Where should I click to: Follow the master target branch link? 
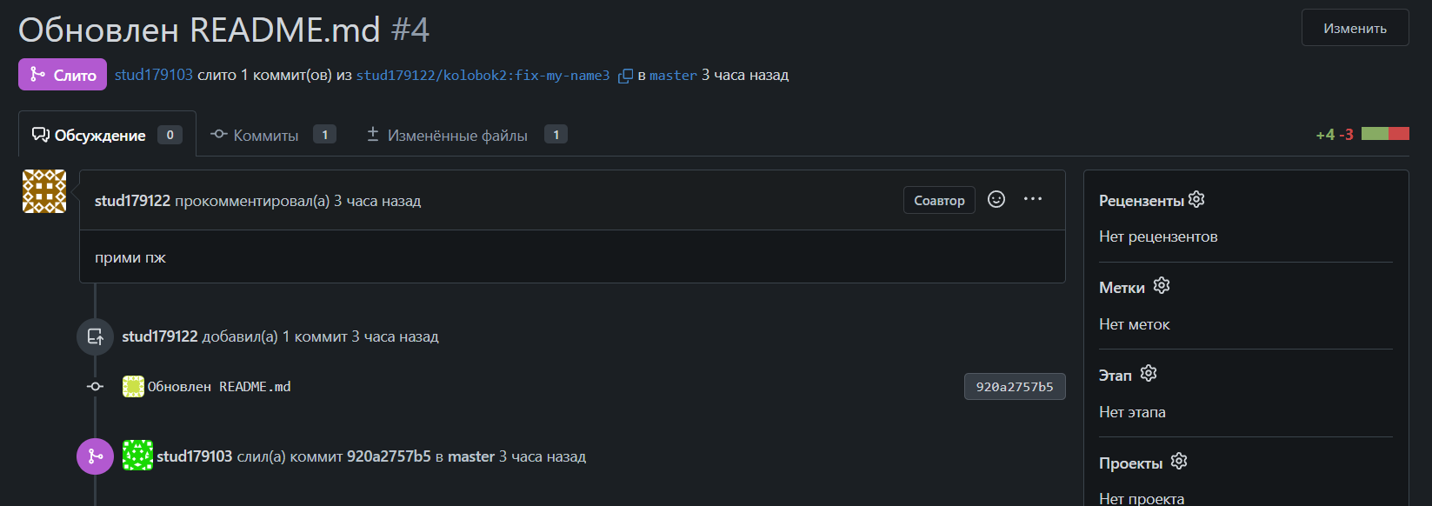[x=673, y=76]
